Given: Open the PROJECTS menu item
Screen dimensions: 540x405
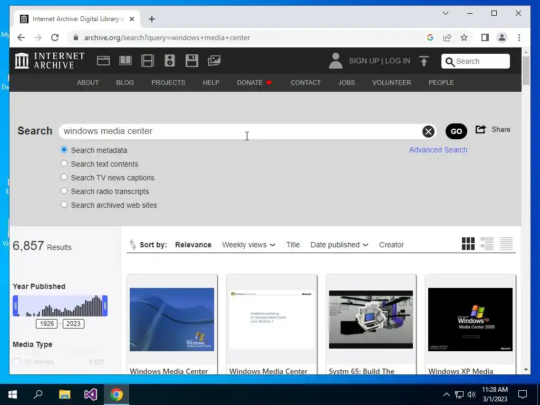Looking at the screenshot, I should [x=168, y=83].
